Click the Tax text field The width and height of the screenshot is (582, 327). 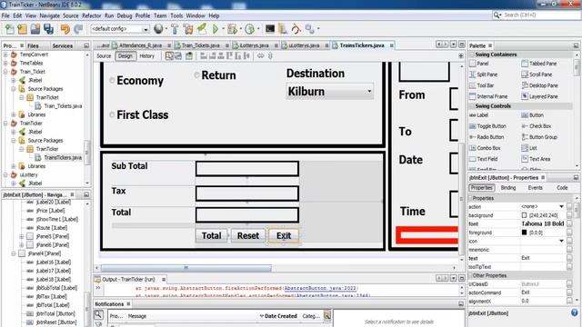247,193
